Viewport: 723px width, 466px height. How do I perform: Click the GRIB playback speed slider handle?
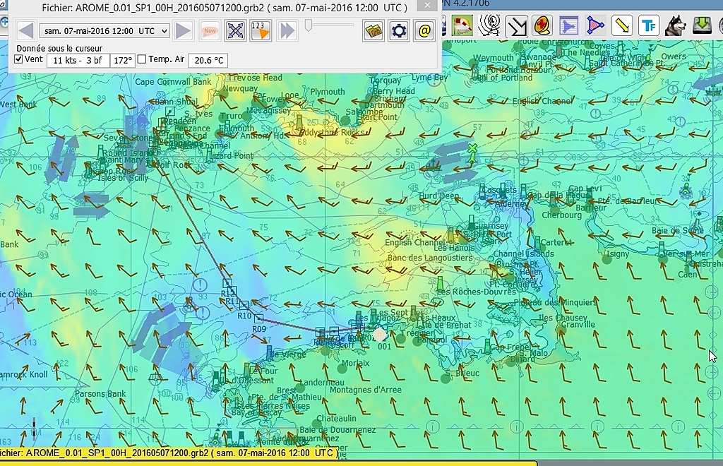[x=309, y=25]
